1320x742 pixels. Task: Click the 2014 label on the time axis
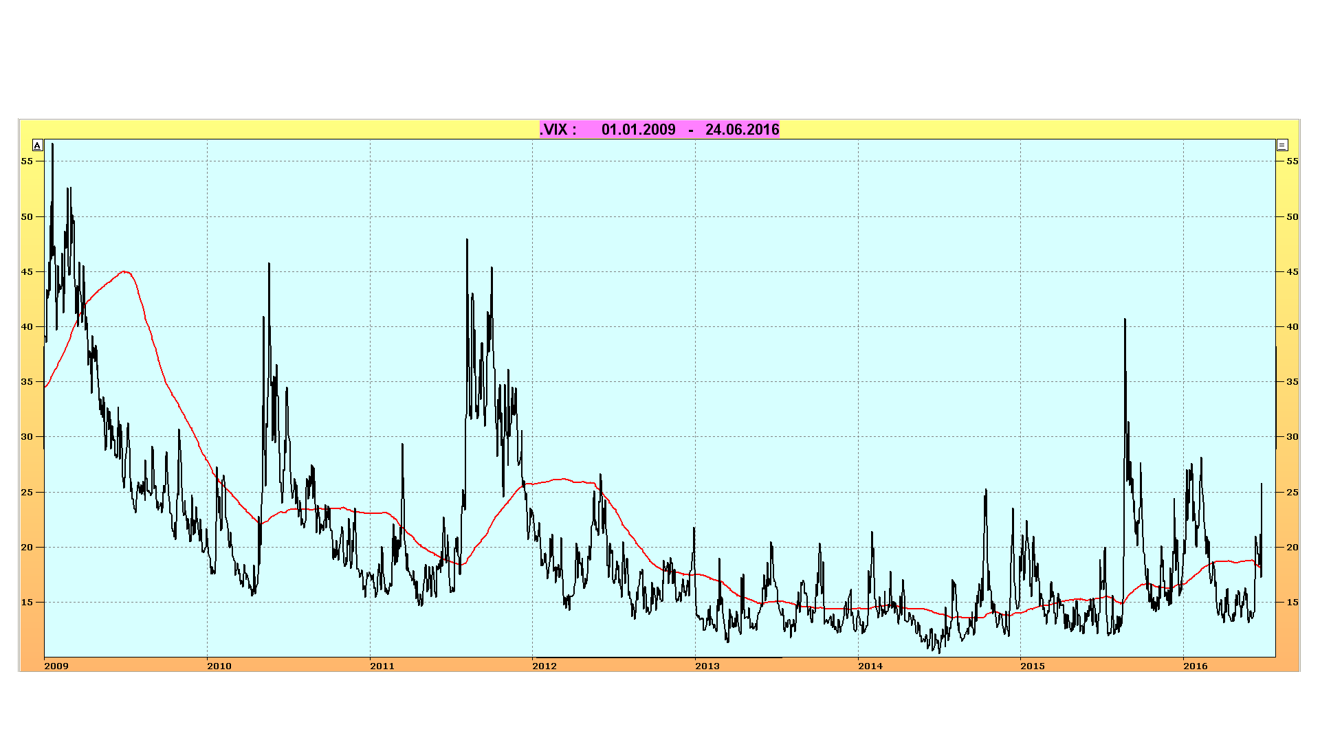tap(870, 666)
